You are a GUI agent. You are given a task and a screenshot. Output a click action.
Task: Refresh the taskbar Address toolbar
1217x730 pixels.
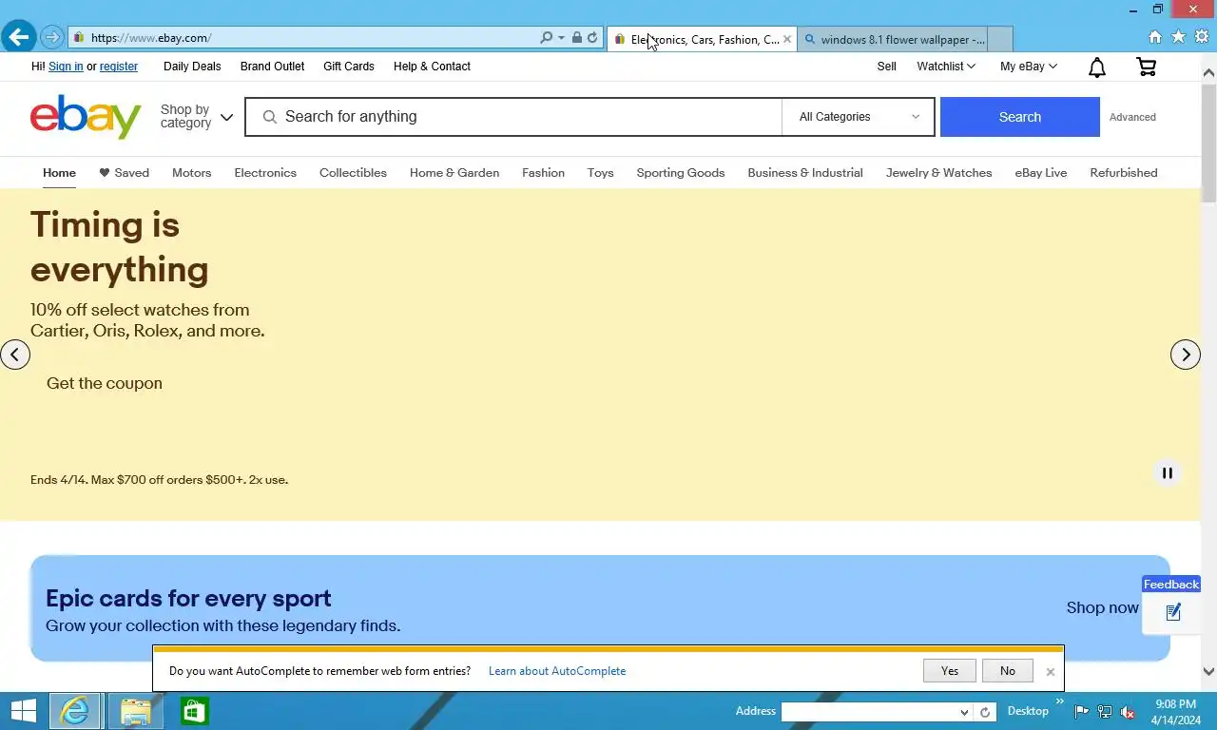click(985, 712)
